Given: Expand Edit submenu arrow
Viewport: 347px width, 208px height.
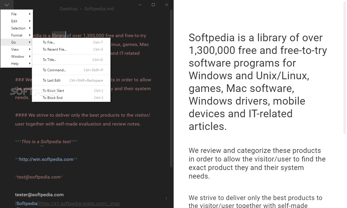Looking at the screenshot, I should [30, 21].
